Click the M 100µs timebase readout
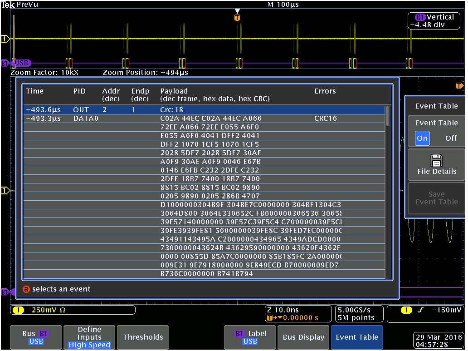This screenshot has width=468, height=351. [x=283, y=5]
